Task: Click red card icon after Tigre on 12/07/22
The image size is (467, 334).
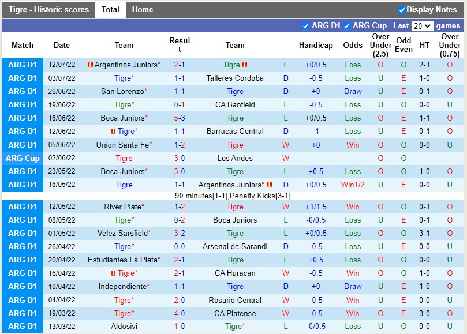Action: coord(244,65)
